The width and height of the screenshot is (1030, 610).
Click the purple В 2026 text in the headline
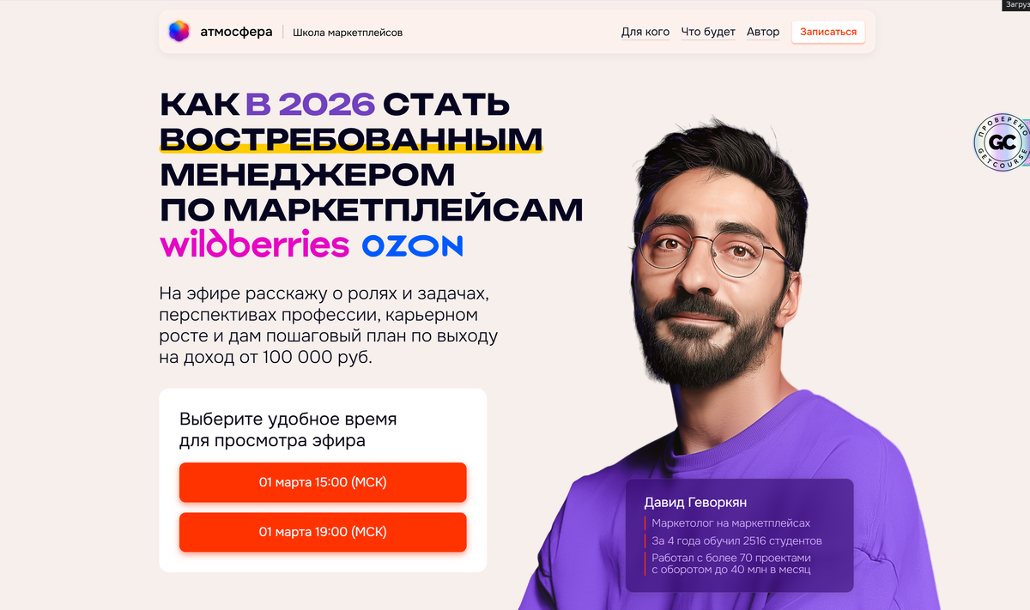coord(310,104)
